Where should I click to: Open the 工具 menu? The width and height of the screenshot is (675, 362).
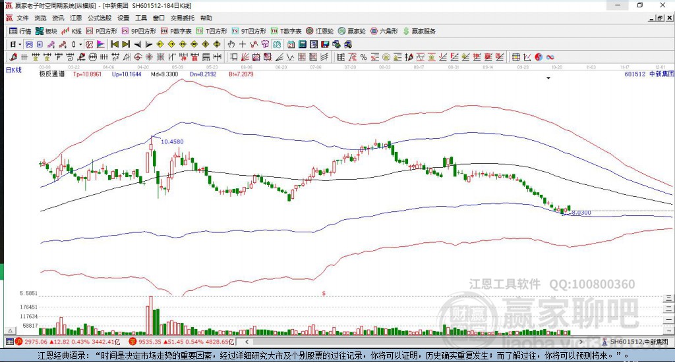[x=141, y=18]
